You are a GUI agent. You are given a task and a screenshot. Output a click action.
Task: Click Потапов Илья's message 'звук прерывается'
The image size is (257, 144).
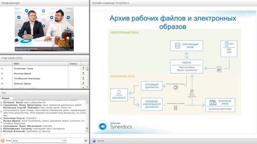(24, 102)
